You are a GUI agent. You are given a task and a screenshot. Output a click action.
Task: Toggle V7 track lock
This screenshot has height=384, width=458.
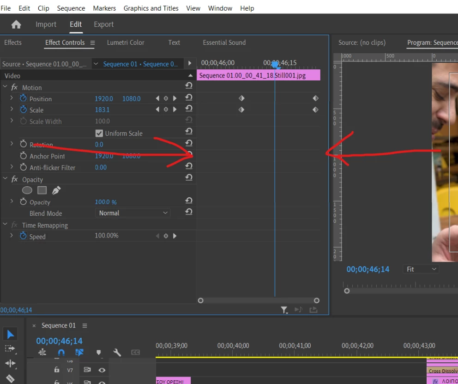[x=57, y=370]
